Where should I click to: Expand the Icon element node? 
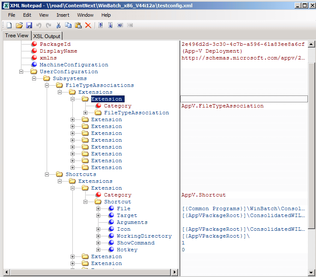[98, 229]
